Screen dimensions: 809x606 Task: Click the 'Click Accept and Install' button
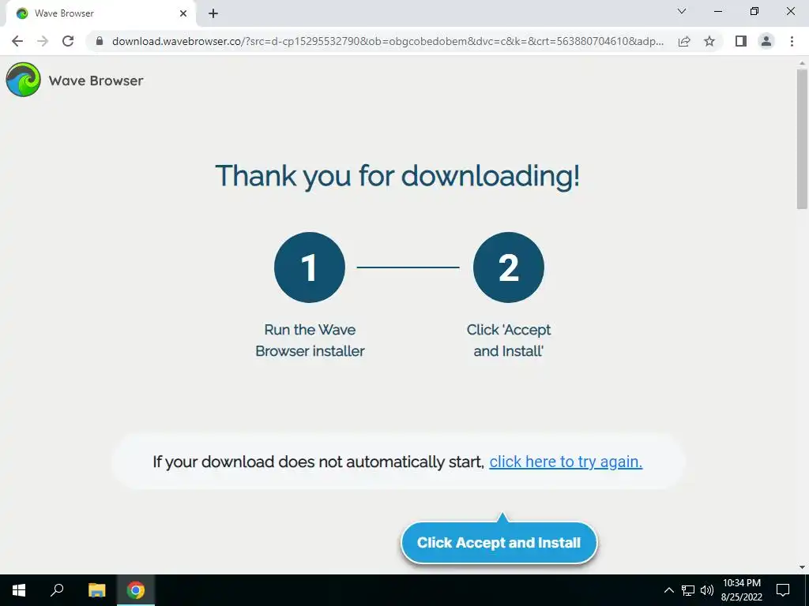point(499,543)
